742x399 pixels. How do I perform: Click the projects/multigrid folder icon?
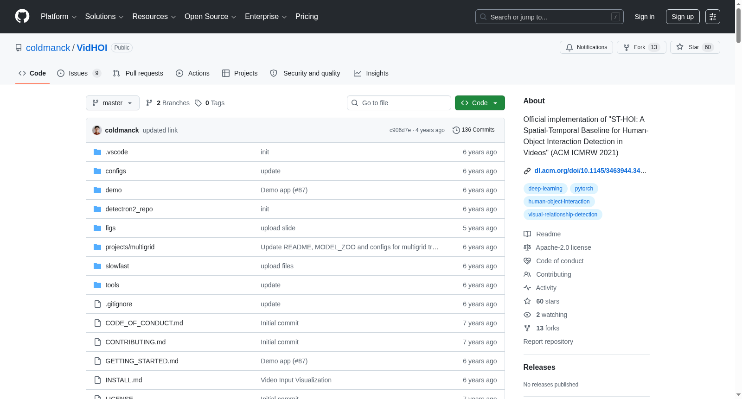[x=97, y=247]
